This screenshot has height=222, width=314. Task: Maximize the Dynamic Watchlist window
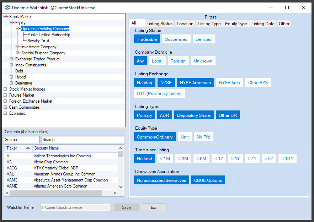click(x=287, y=7)
